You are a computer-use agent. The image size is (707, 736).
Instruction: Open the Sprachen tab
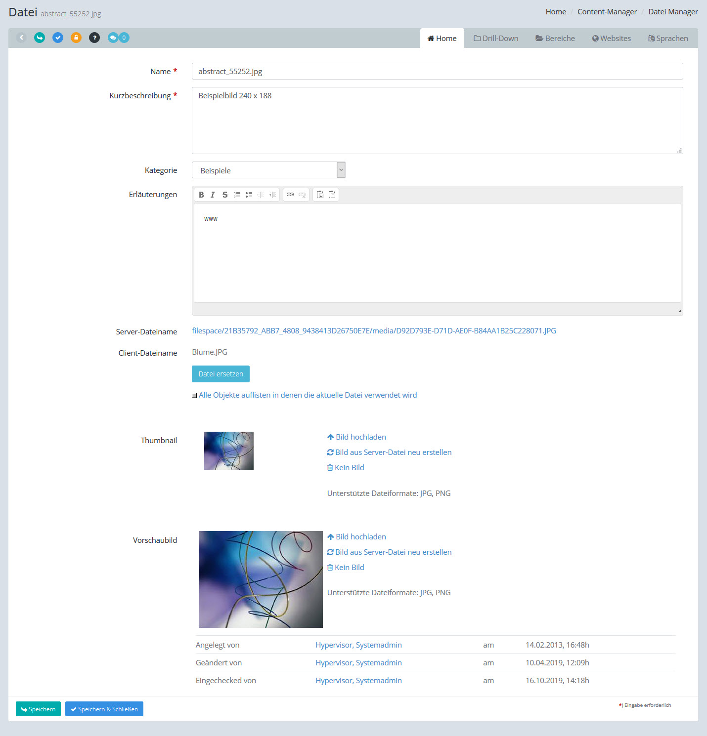coord(668,39)
